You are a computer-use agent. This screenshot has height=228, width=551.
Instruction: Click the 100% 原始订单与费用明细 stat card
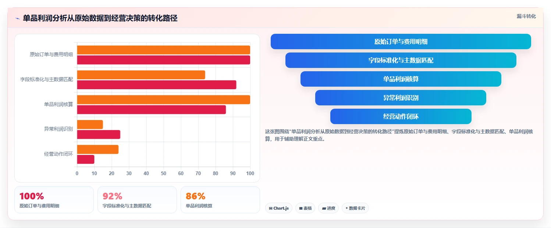(x=54, y=200)
